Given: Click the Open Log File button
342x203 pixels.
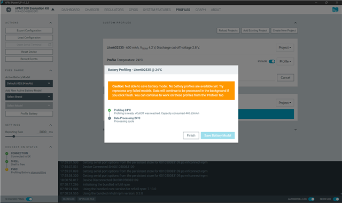Looking at the screenshot, I should tap(87, 199).
